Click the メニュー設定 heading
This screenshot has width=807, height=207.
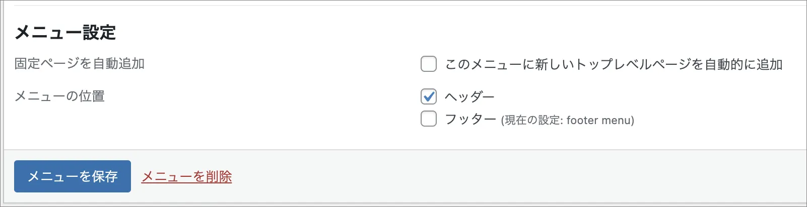coord(65,33)
